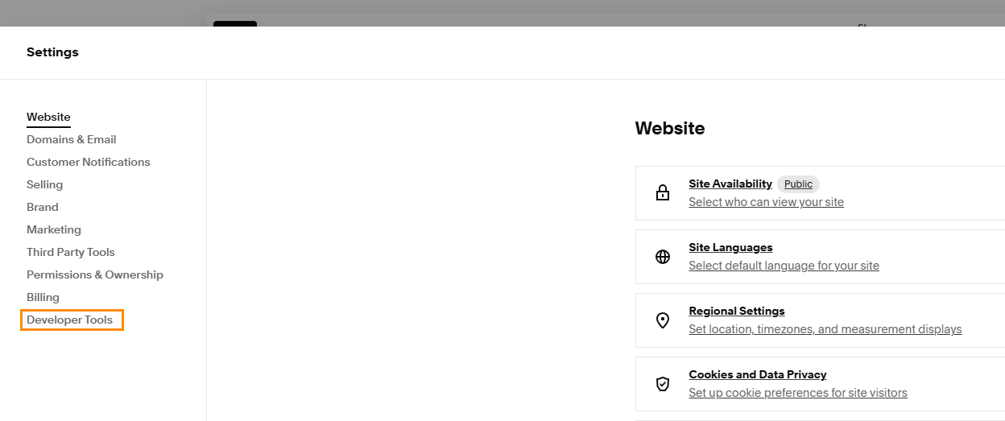Image resolution: width=1005 pixels, height=421 pixels.
Task: Open the Selling settings section
Action: coord(44,184)
